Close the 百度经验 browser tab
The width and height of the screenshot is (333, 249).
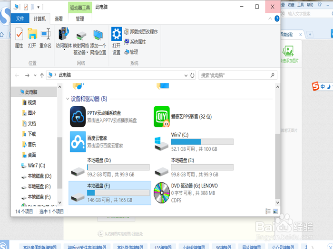[300, 35]
